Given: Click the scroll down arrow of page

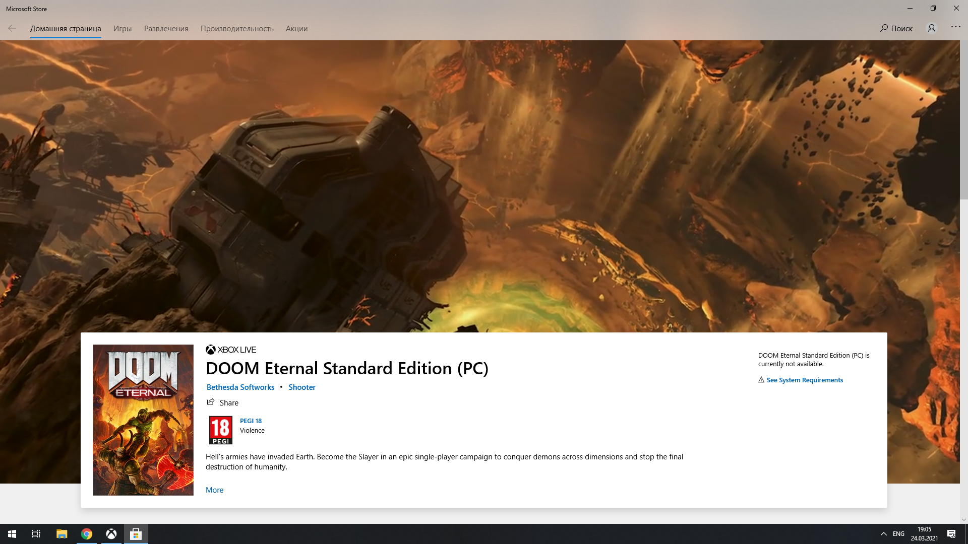Looking at the screenshot, I should pyautogui.click(x=964, y=520).
